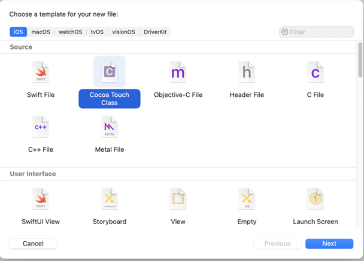Switch to the watchOS platform tab
This screenshot has width=364, height=261.
pos(71,32)
